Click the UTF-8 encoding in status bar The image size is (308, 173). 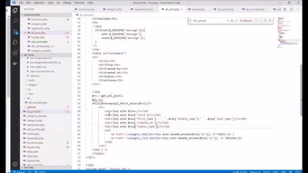click(x=266, y=172)
